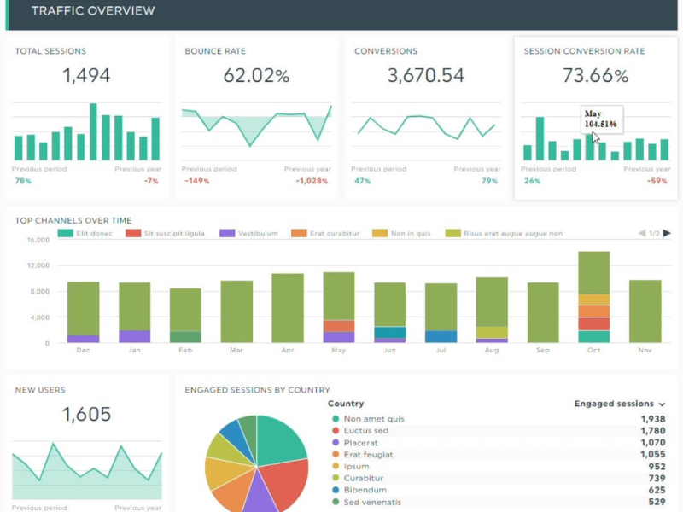Viewport: 683px width, 512px height.
Task: Click the Erat curabitur legend color swatch
Action: (298, 233)
